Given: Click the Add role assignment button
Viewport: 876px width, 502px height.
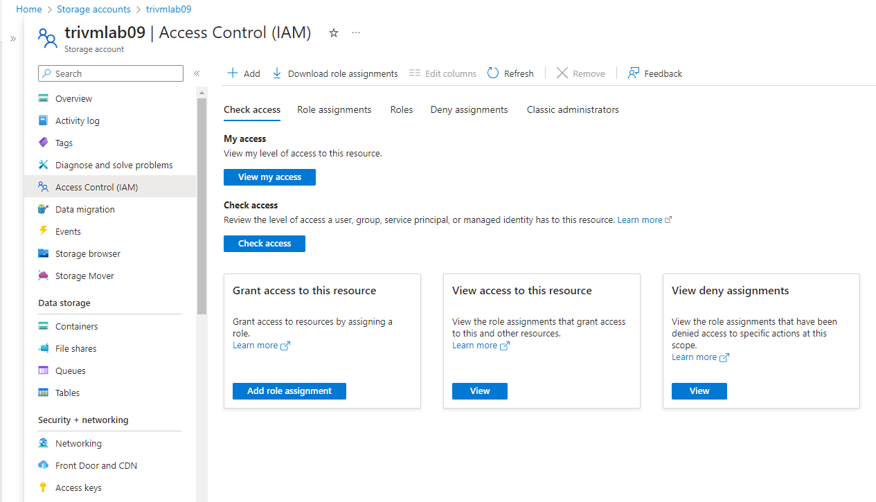Looking at the screenshot, I should (x=289, y=391).
